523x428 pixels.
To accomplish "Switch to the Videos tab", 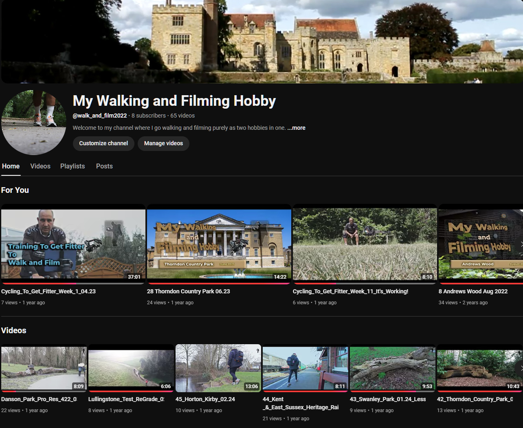I will pos(40,166).
